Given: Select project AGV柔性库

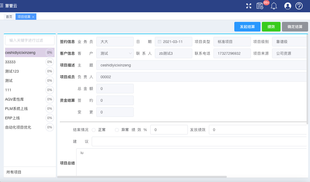Looking at the screenshot, I should (x=30, y=99).
